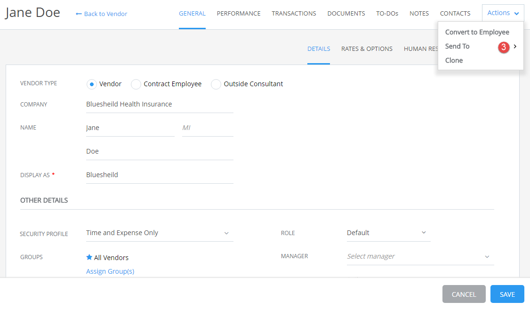Choose the Contract Employee vendor type
The image size is (530, 310).
click(x=136, y=84)
